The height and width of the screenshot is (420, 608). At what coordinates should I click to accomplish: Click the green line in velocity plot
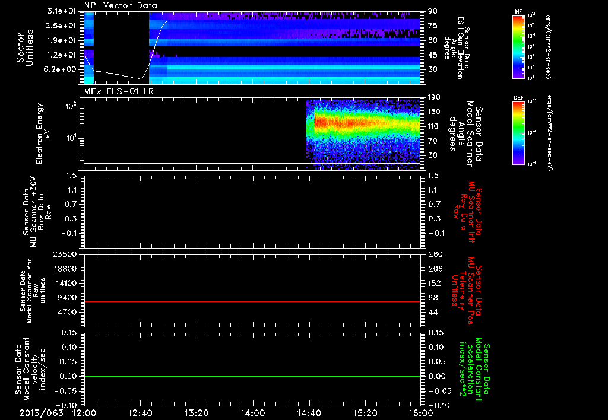[252, 376]
